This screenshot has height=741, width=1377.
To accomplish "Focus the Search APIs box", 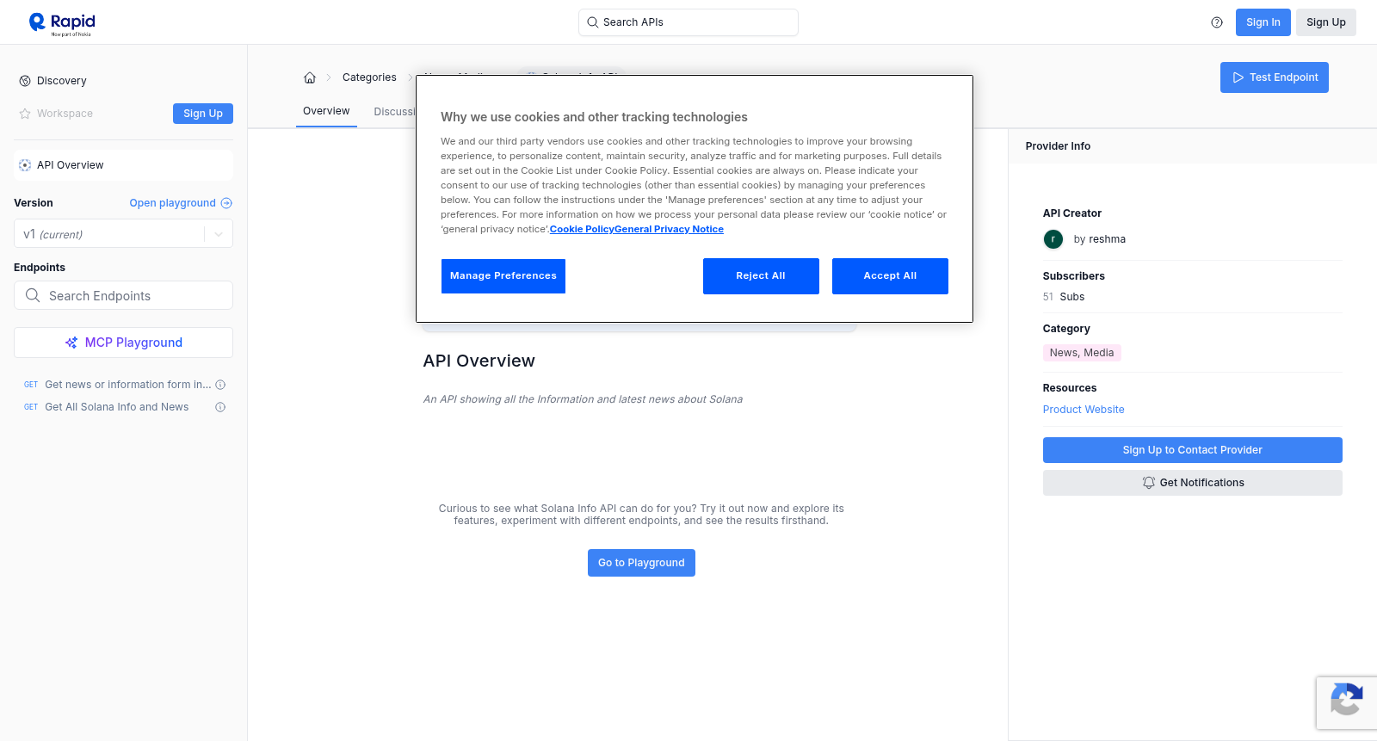I will pyautogui.click(x=688, y=22).
